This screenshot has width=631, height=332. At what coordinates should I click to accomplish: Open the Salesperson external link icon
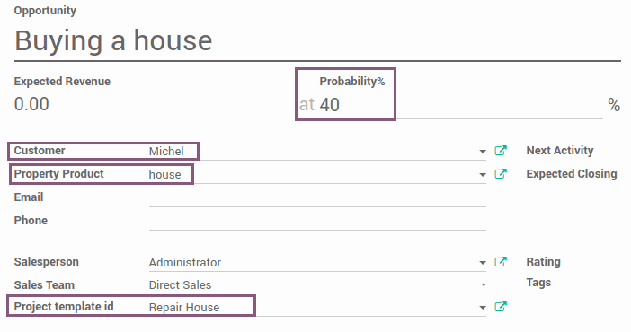[x=501, y=262]
